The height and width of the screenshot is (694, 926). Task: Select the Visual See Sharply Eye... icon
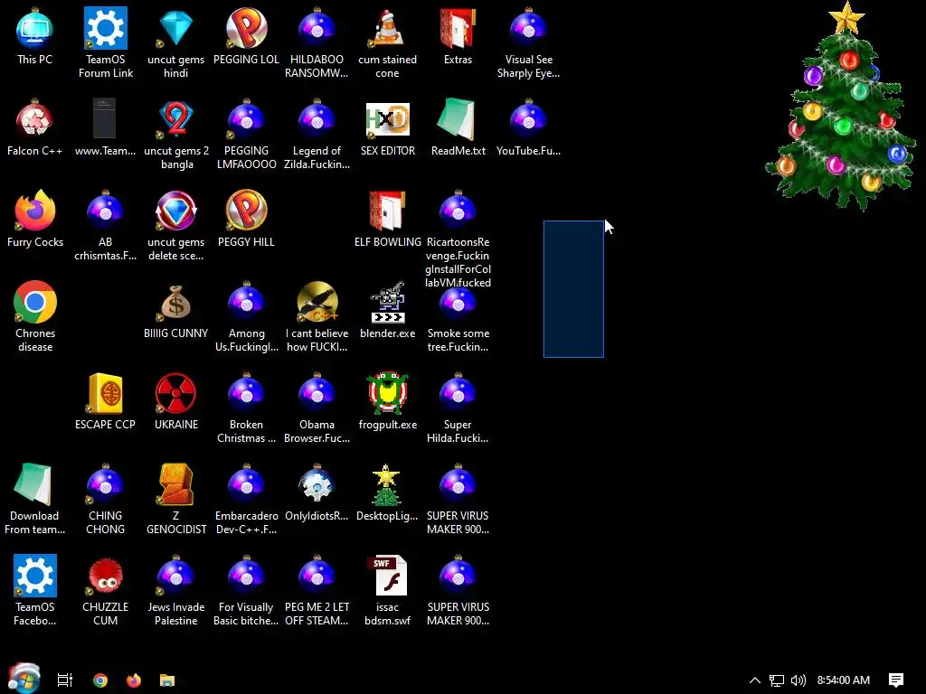click(528, 29)
